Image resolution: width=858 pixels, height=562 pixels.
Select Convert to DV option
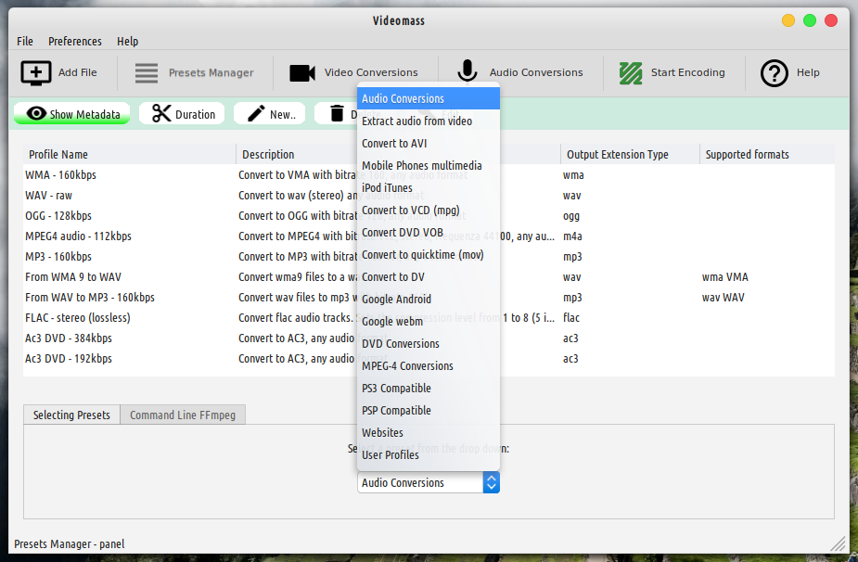429,277
